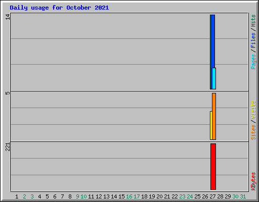Viewport: 259px width, 202px height.
Task: Click day 28 on the x-axis
Action: tap(220, 196)
